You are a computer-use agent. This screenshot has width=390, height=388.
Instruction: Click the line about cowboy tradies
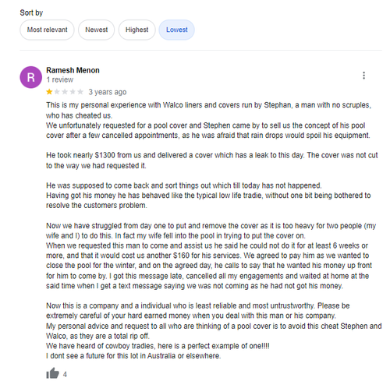(x=158, y=346)
